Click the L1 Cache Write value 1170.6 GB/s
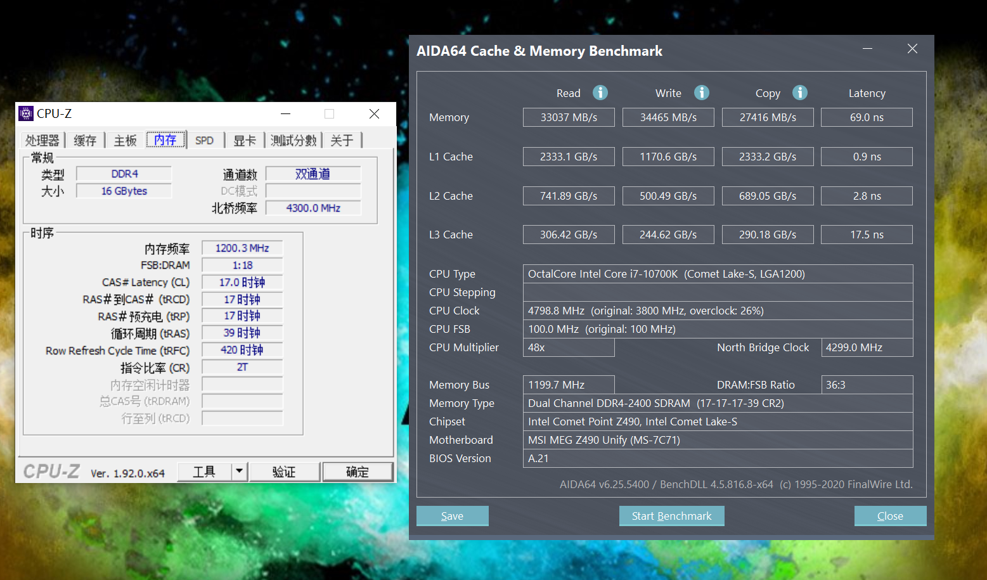 coord(668,157)
